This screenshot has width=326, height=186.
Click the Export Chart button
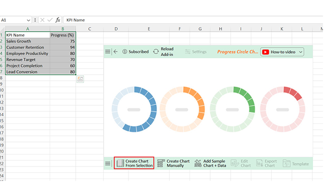[x=266, y=163]
